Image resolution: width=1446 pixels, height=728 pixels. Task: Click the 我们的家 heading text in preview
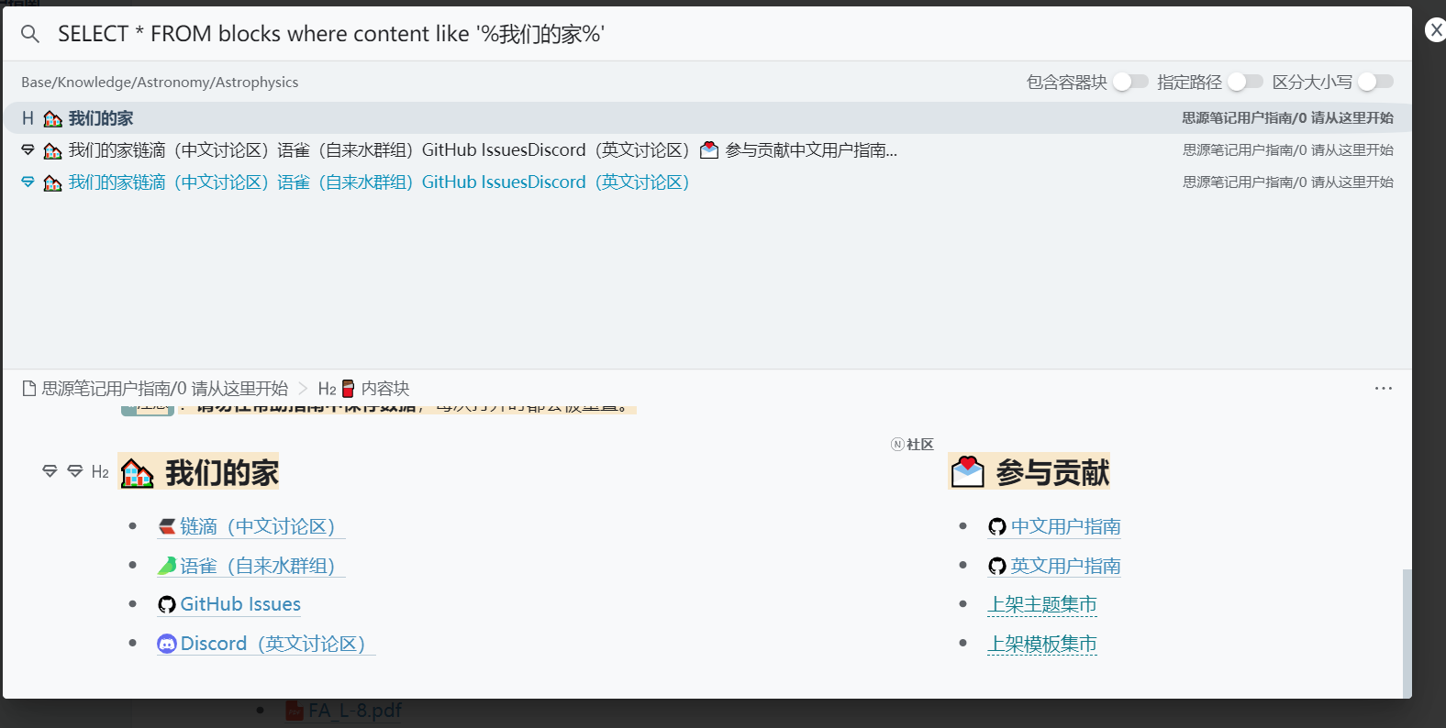[x=222, y=473]
